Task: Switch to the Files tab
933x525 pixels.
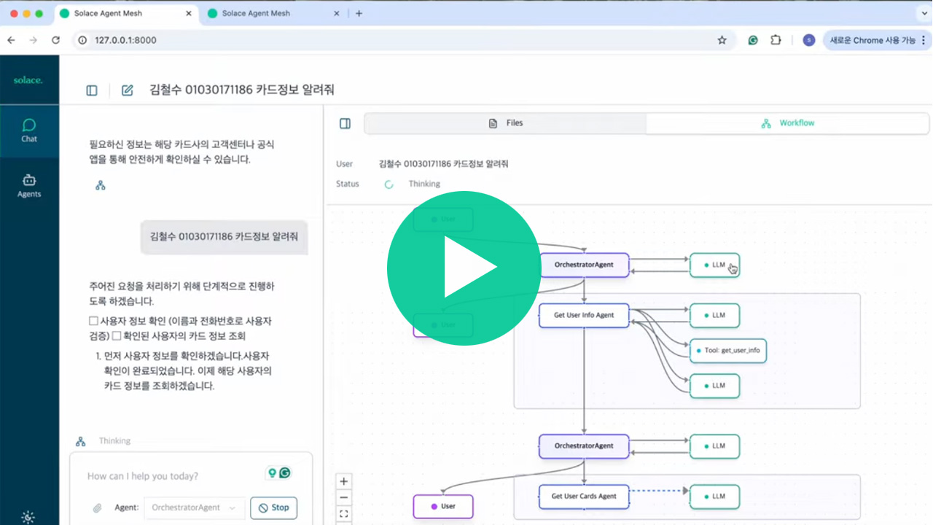Action: click(x=506, y=123)
